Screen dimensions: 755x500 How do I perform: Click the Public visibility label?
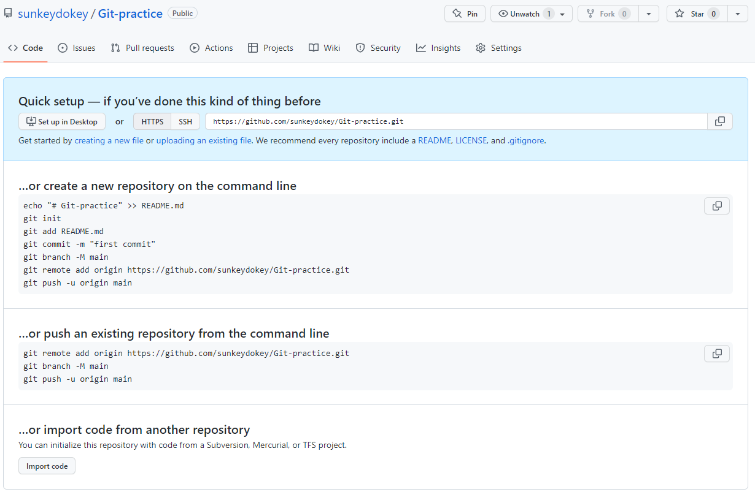click(182, 13)
